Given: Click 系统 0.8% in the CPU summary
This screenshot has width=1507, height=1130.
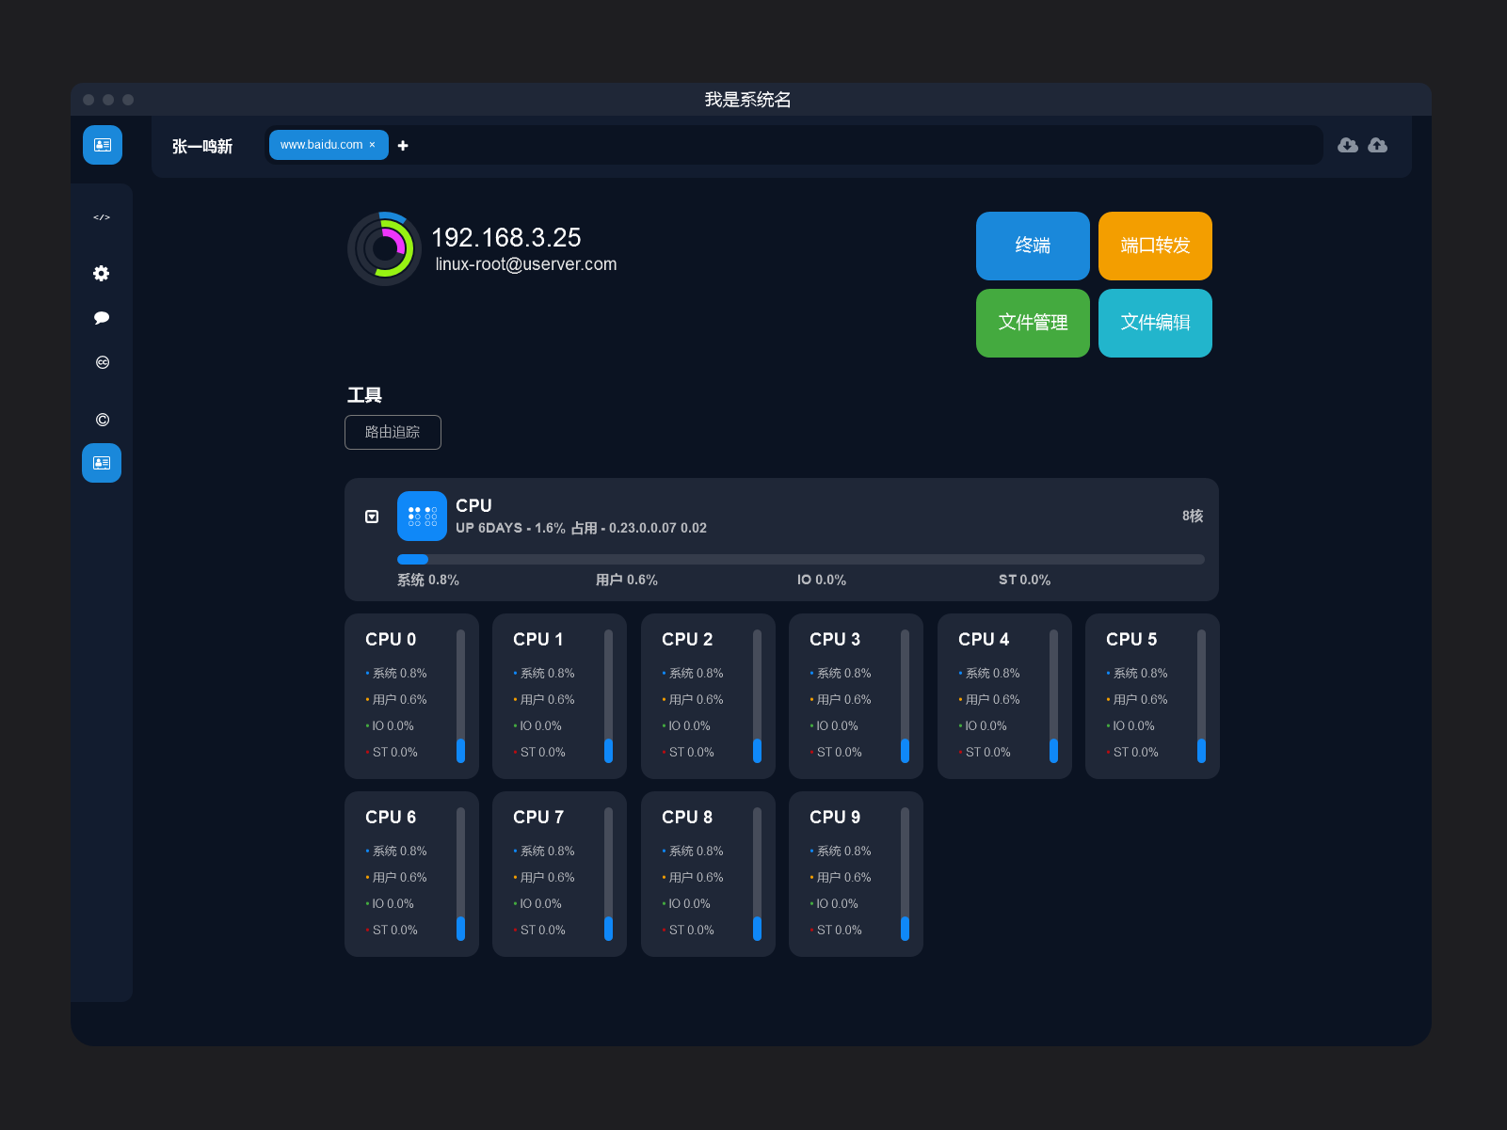Looking at the screenshot, I should click(428, 580).
